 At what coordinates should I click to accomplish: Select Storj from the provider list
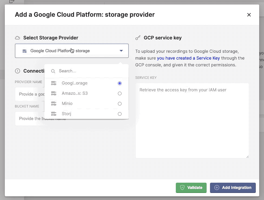(x=66, y=113)
